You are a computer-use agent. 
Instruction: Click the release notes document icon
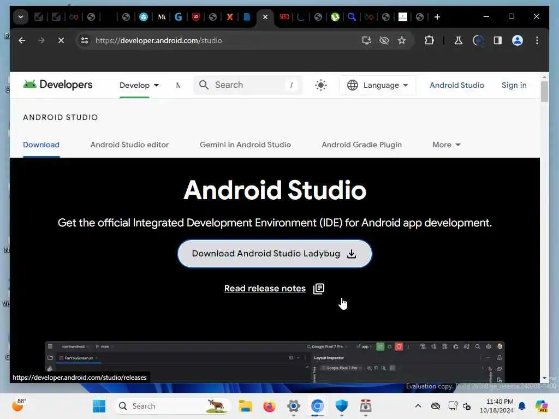(x=319, y=289)
